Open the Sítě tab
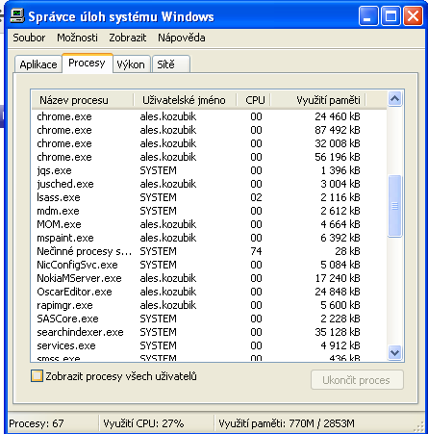Screen dimensions: 428x434 point(171,64)
